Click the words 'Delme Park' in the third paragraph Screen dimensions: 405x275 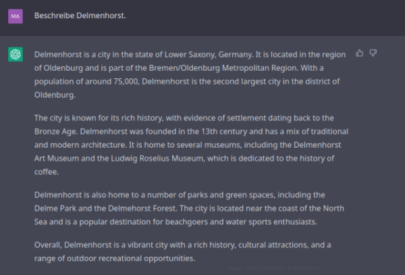(x=55, y=208)
